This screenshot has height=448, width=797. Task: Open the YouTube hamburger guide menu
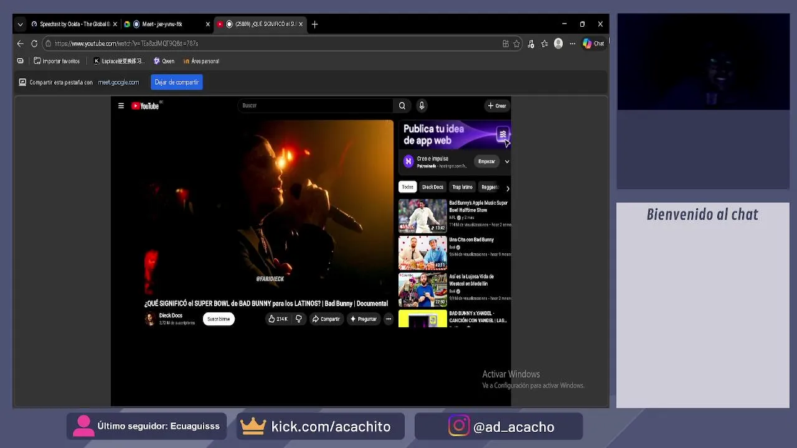pos(121,106)
